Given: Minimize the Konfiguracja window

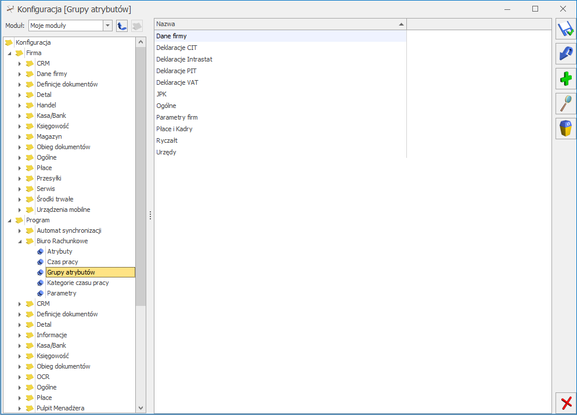Looking at the screenshot, I should [507, 9].
